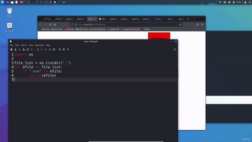Image resolution: width=252 pixels, height=142 pixels.
Task: Open Mousepad Edit menu
Action: (17, 45)
